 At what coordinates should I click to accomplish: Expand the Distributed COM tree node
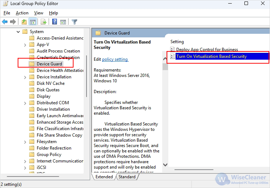click(x=25, y=103)
